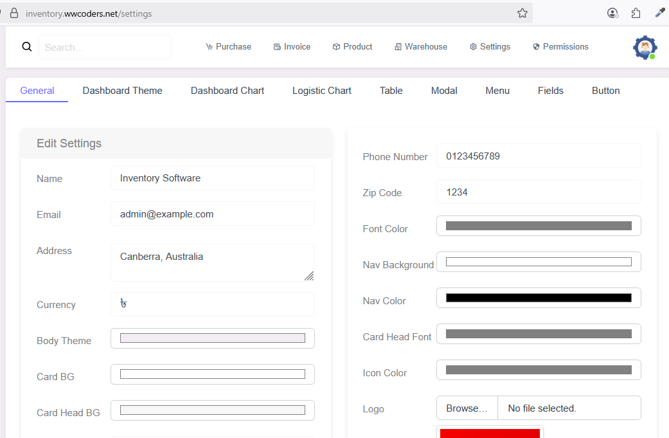Screen dimensions: 669x438
Task: Switch to the Fields tab
Action: coord(551,91)
